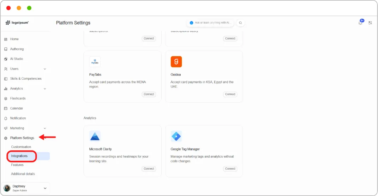
Task: Click the Marketing megaphone icon
Action: [6, 128]
